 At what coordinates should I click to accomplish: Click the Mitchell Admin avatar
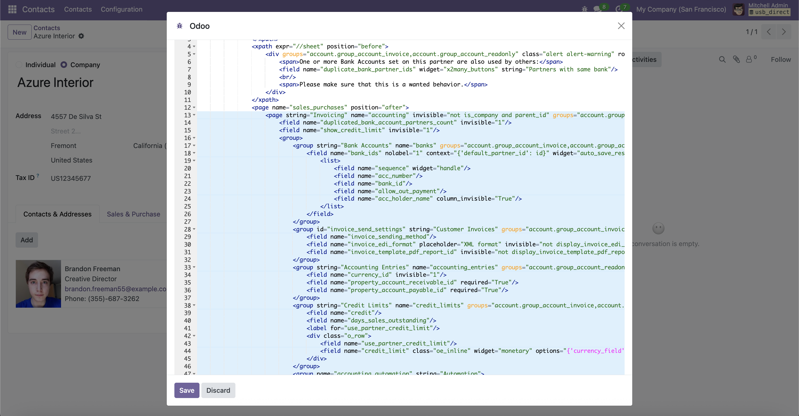click(738, 9)
